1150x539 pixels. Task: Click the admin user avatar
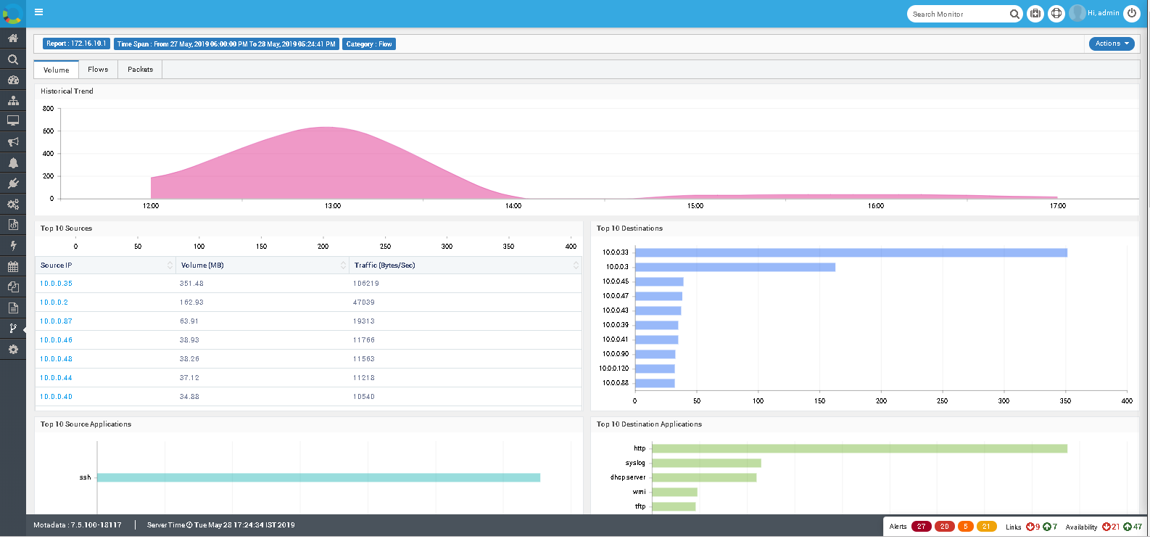pyautogui.click(x=1077, y=13)
